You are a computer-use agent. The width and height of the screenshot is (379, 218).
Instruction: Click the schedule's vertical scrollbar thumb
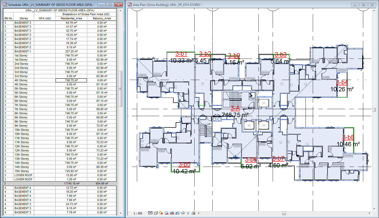[x=120, y=88]
